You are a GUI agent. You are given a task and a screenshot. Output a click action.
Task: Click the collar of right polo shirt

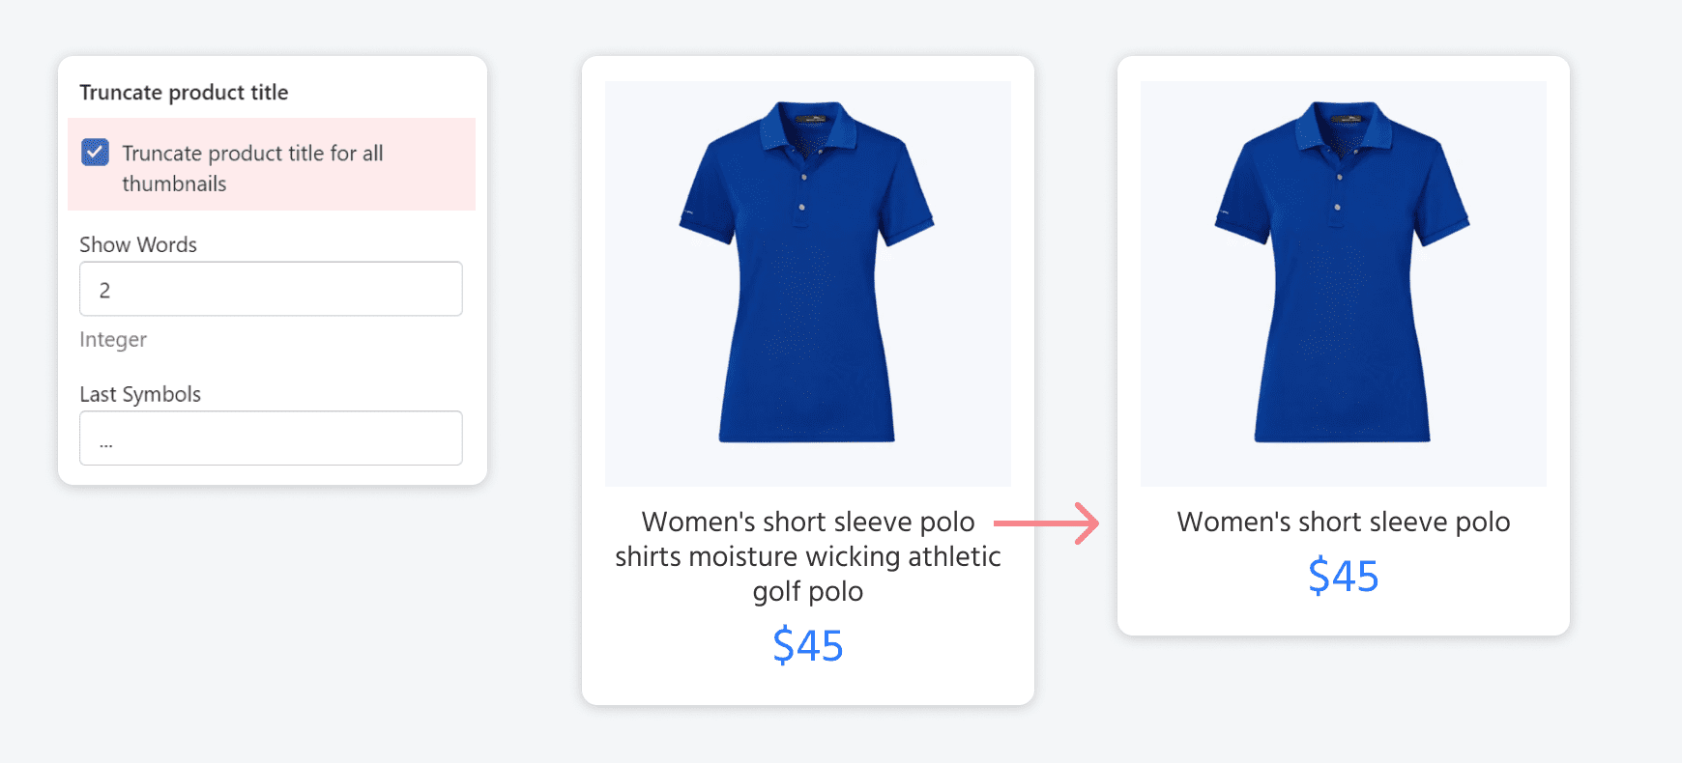point(1343,127)
